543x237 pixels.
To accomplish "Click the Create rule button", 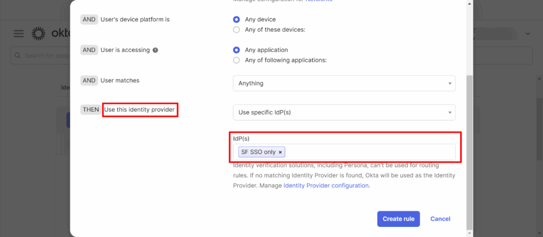I will tap(398, 219).
